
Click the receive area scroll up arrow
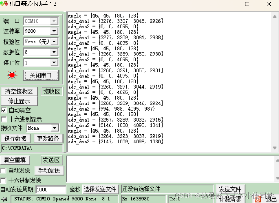coord(275,16)
